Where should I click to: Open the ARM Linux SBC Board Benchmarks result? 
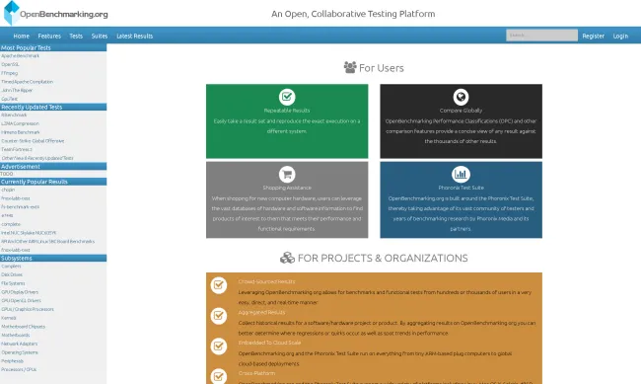tap(48, 241)
